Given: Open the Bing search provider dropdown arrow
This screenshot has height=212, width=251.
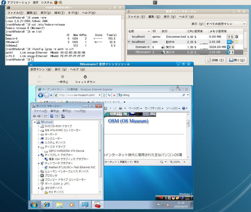Looking at the screenshot, I should coord(188,95).
